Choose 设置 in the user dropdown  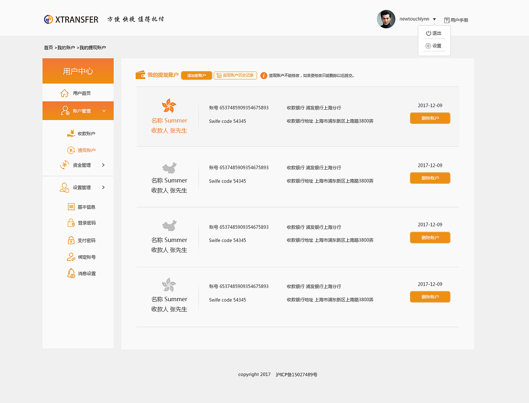coord(437,46)
